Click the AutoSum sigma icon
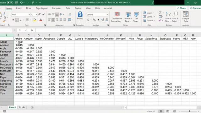This screenshot has height=113, width=201. tap(160, 13)
